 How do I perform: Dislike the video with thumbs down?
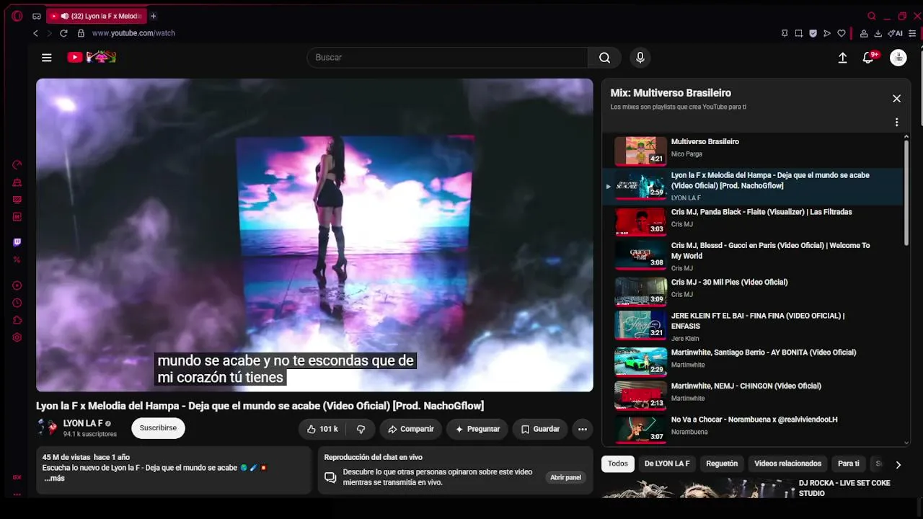361,429
